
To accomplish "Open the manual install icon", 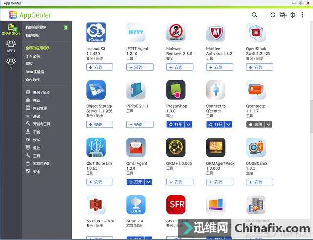I will pos(283,15).
